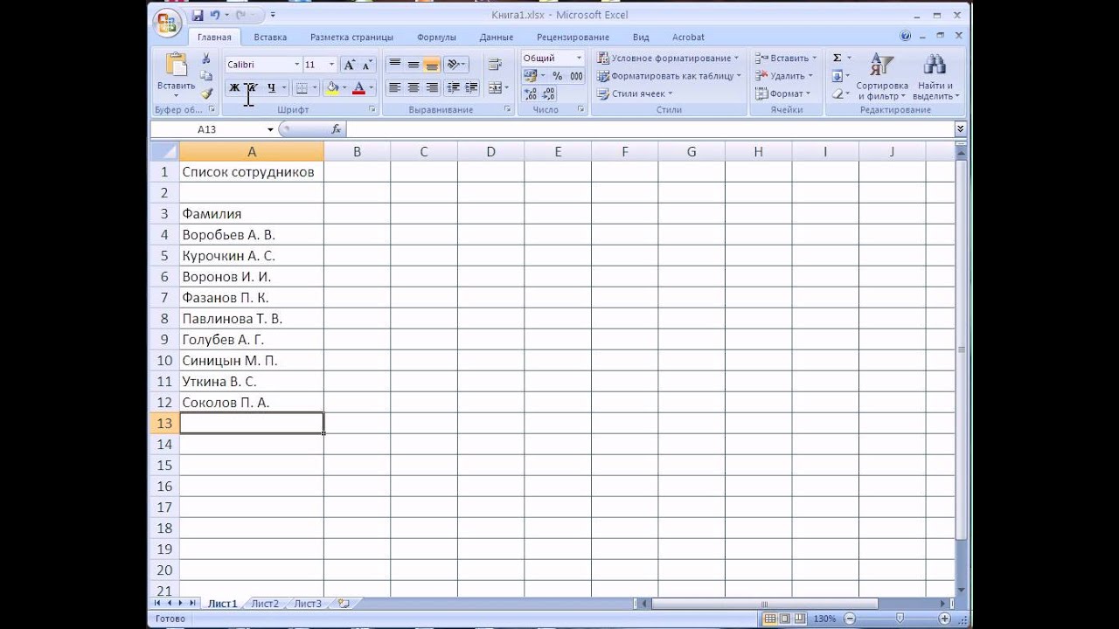The width and height of the screenshot is (1119, 629).
Task: Open Excel help question mark icon
Action: 906,37
